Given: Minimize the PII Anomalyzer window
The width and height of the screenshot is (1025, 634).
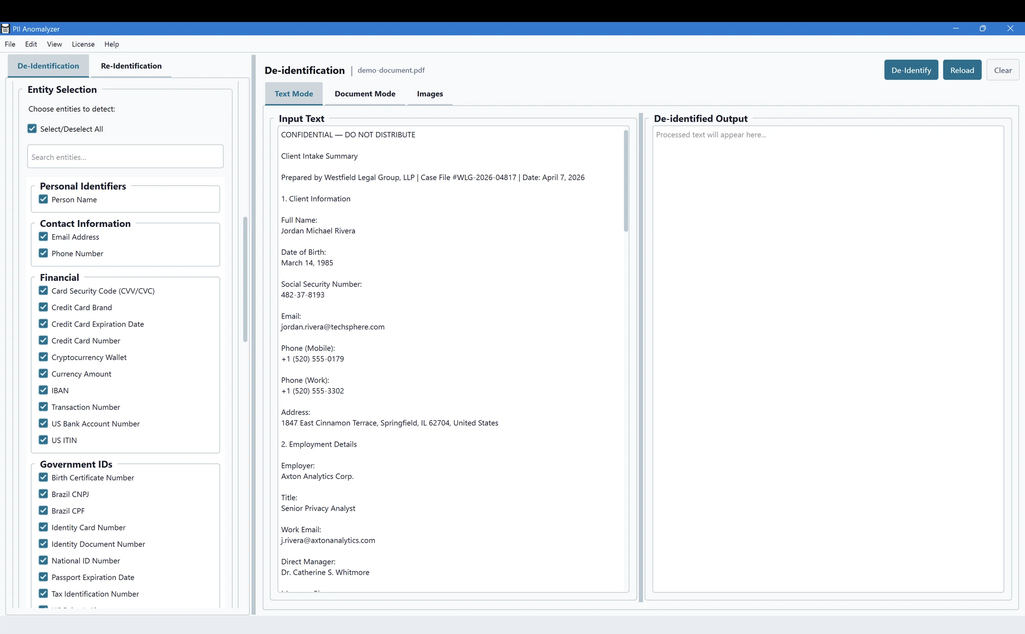Looking at the screenshot, I should (956, 28).
